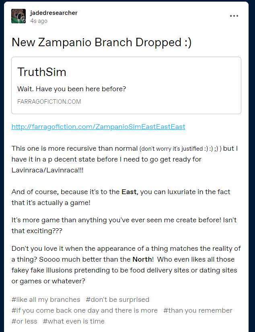Open the post options three-dot menu
Image resolution: width=255 pixels, height=332 pixels.
pyautogui.click(x=234, y=16)
